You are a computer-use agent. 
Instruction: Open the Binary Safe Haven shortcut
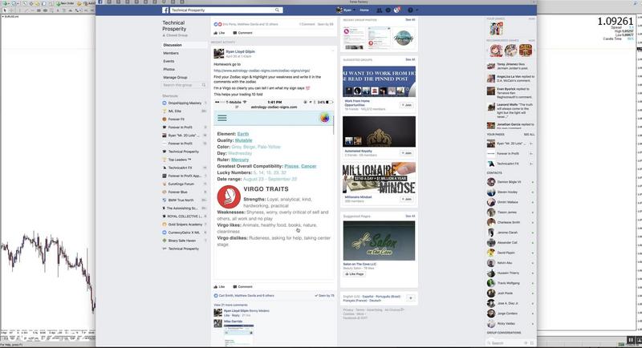click(x=182, y=241)
